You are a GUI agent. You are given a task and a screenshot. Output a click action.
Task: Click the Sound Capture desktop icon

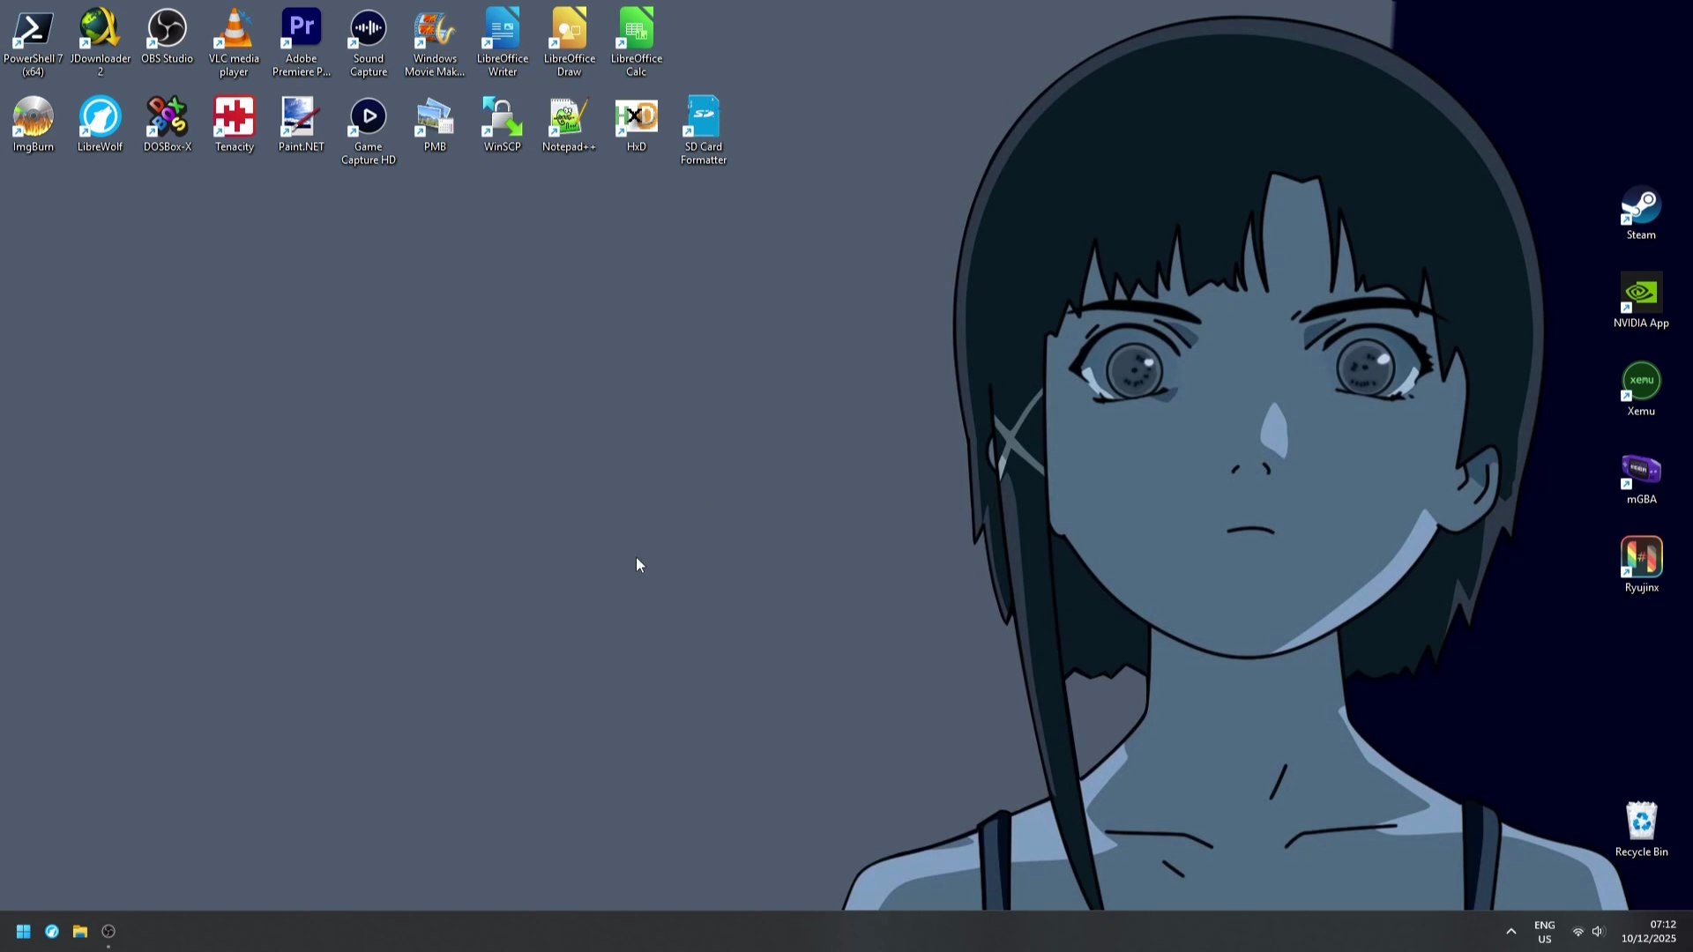[x=369, y=41]
